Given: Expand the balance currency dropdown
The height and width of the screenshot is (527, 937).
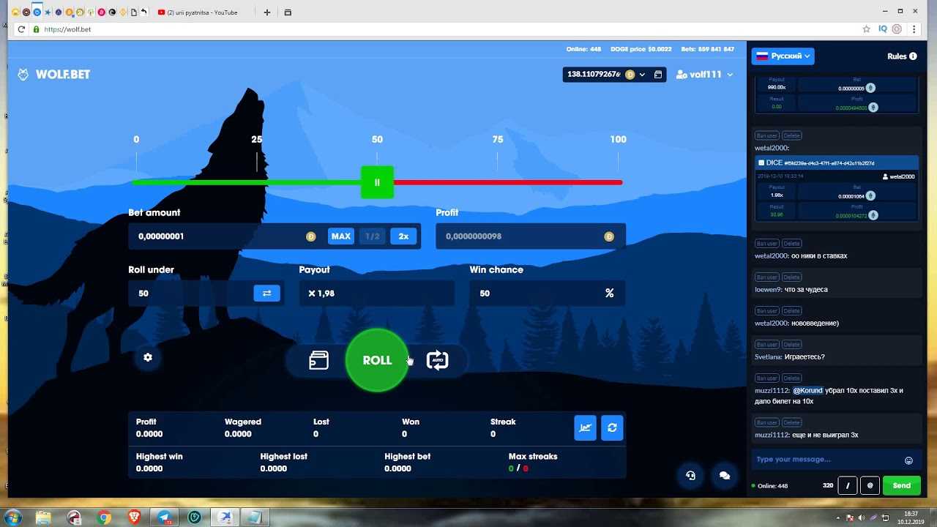Looking at the screenshot, I should coord(642,75).
